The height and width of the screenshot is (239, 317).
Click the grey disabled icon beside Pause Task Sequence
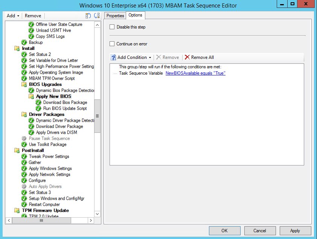click(x=24, y=138)
